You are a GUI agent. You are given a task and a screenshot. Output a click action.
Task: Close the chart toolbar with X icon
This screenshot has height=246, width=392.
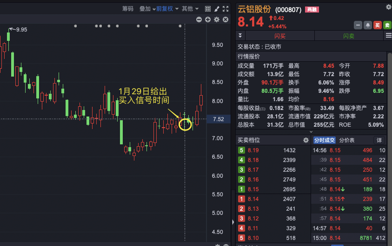pyautogui.click(x=226, y=19)
